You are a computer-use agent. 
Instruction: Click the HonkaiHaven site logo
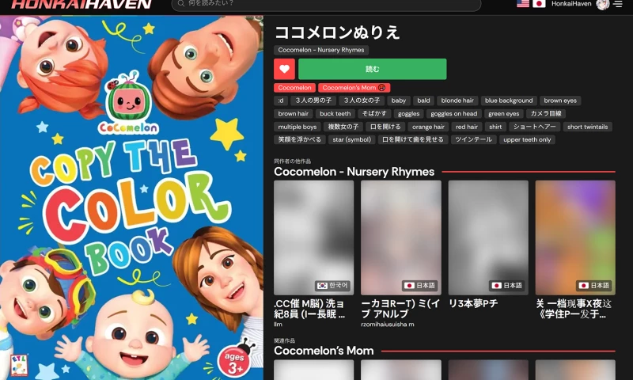[x=81, y=4]
